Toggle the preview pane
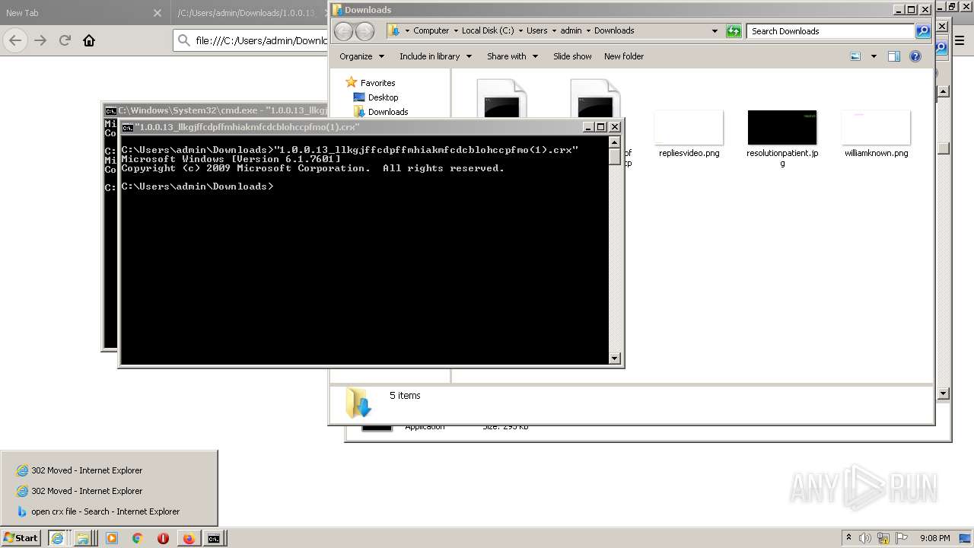 pos(894,56)
